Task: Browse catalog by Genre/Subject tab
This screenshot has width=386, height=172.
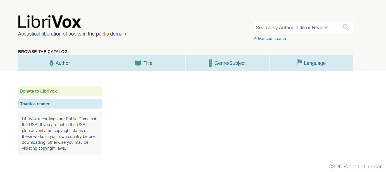Action: tap(227, 63)
